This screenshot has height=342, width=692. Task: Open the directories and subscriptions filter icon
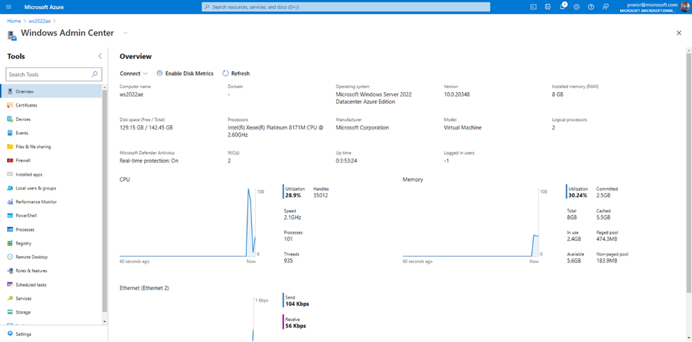pos(548,7)
